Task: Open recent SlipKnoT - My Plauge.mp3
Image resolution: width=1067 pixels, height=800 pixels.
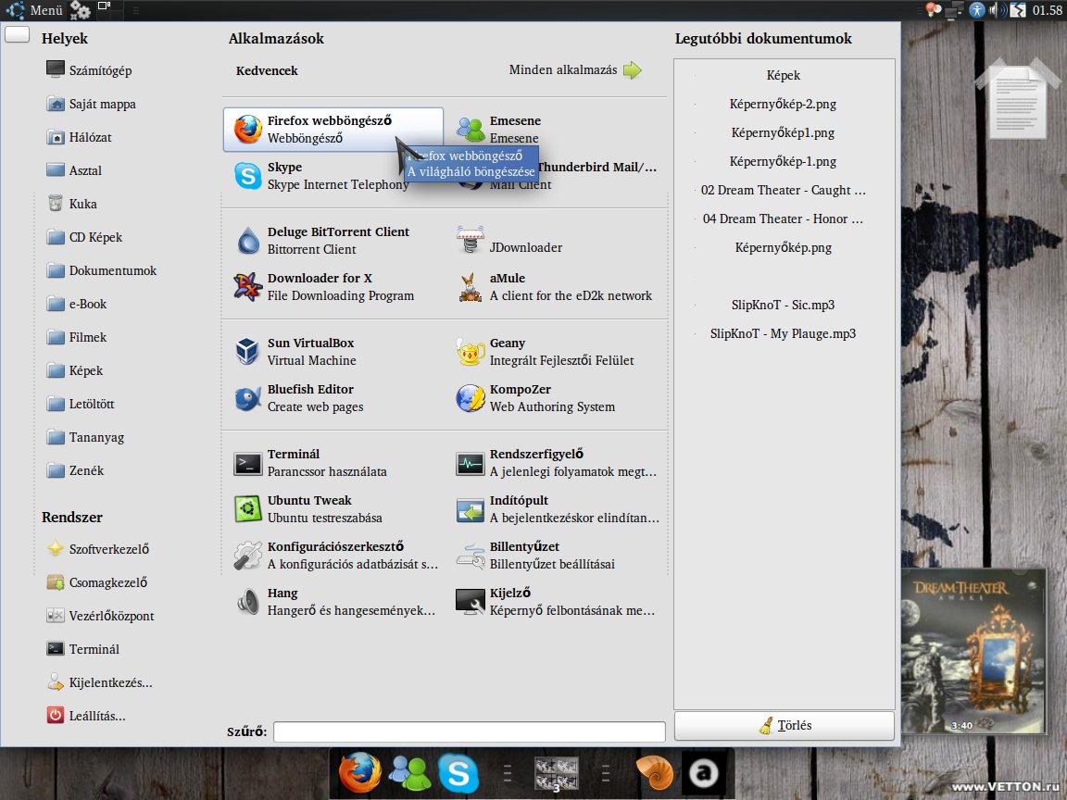Action: [x=784, y=333]
